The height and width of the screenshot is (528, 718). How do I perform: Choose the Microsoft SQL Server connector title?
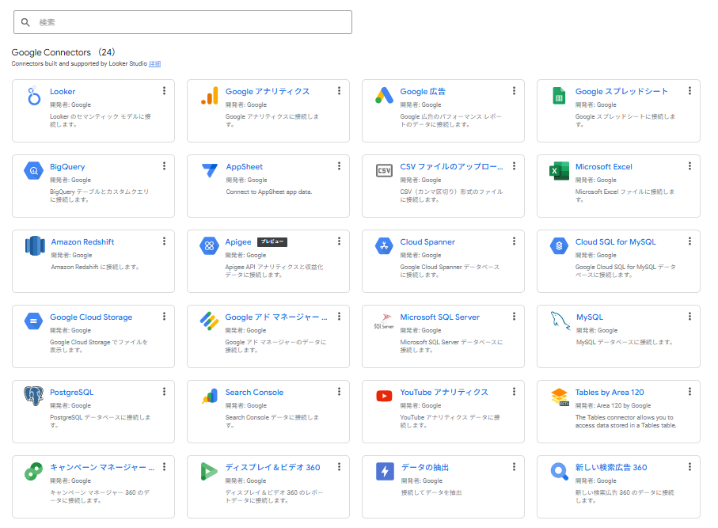pos(439,317)
